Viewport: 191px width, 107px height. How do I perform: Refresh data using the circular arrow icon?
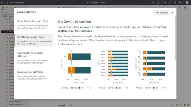click(x=158, y=3)
